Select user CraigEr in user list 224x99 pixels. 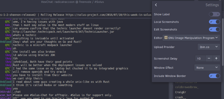coord(180,92)
